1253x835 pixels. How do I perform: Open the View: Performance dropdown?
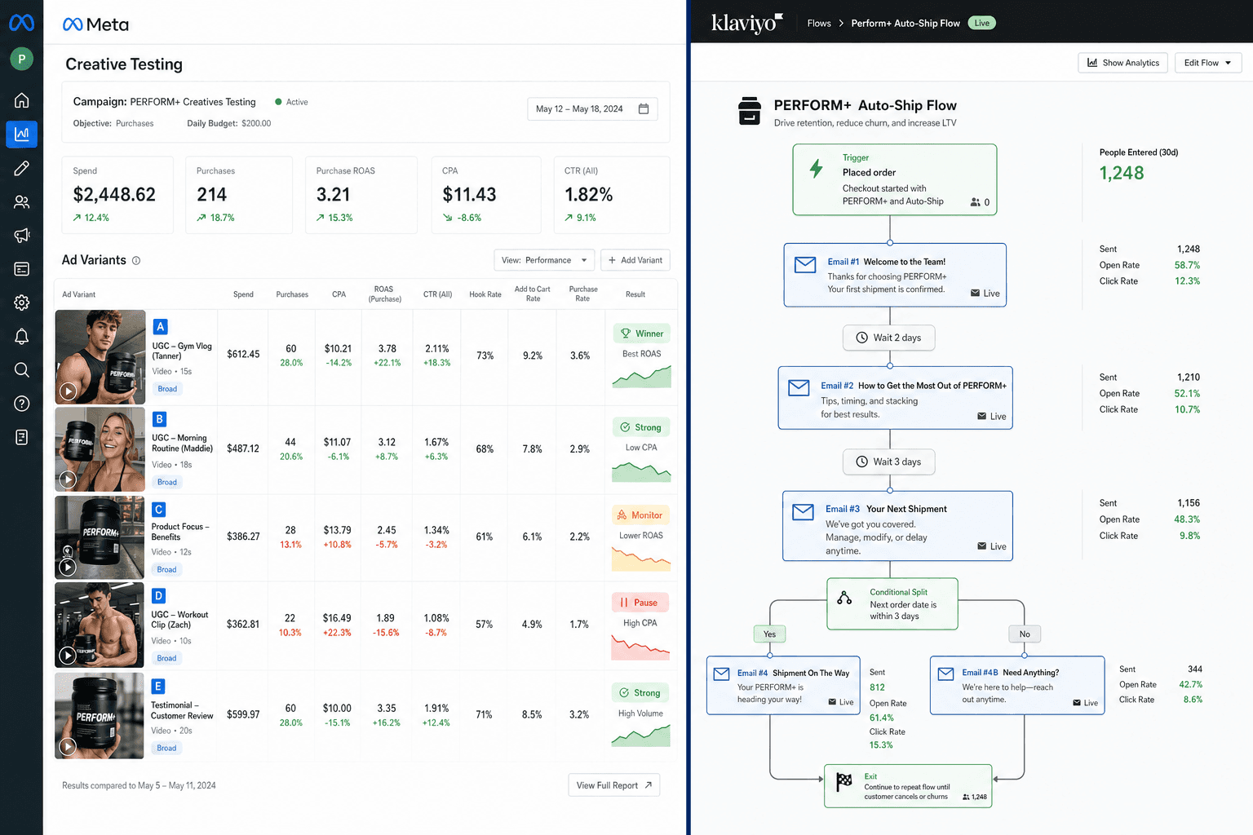pos(544,260)
